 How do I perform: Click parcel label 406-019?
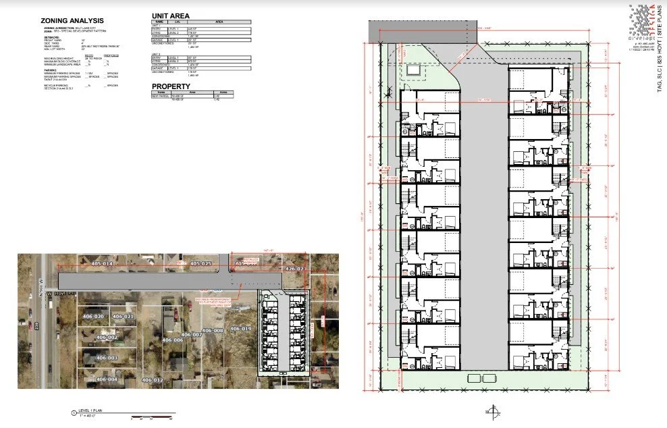(241, 329)
